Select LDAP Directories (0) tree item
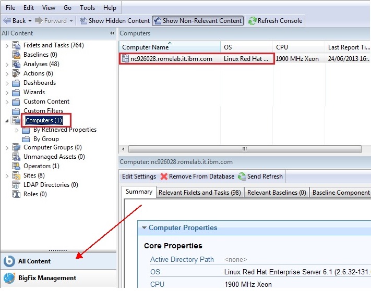Image resolution: width=371 pixels, height=291 pixels. [51, 185]
